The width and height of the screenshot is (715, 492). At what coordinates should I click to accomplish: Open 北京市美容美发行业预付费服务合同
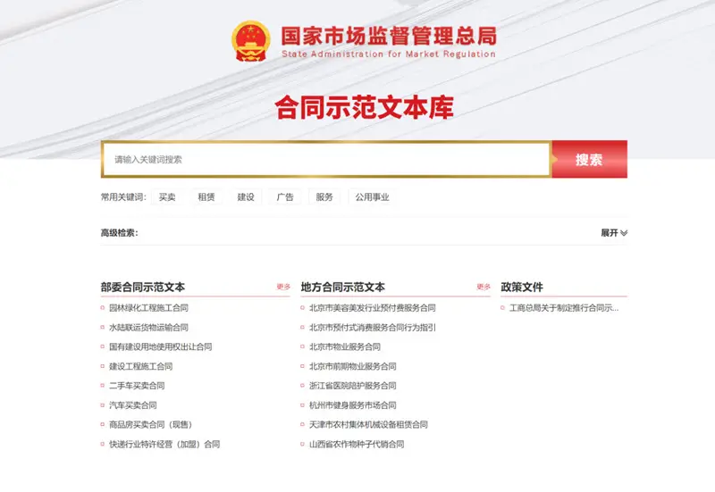pyautogui.click(x=373, y=308)
